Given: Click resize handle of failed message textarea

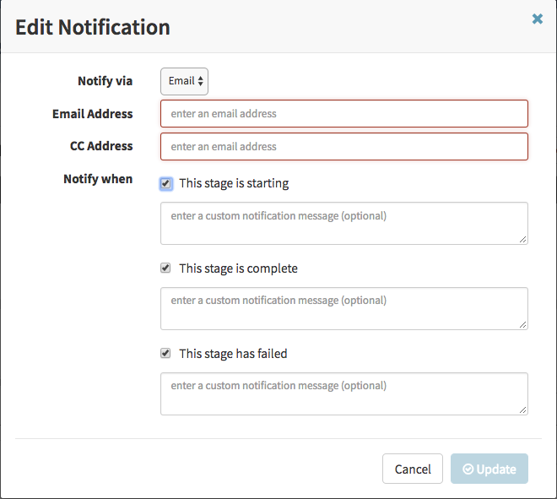Looking at the screenshot, I should tap(523, 410).
